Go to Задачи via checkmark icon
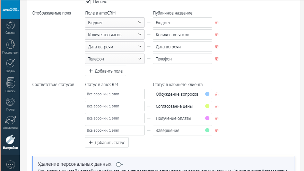Screen dimensions: 304x171 10,64
